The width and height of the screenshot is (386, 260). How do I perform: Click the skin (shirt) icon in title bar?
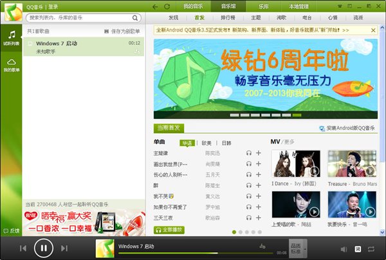[x=340, y=6]
